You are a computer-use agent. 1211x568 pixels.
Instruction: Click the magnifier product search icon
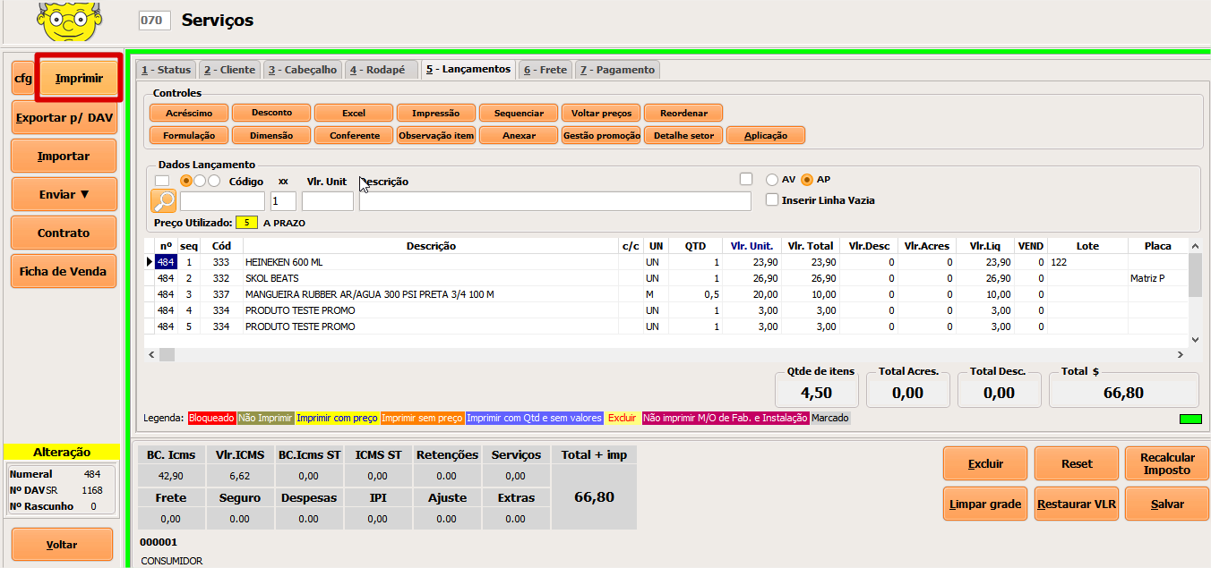(x=163, y=201)
